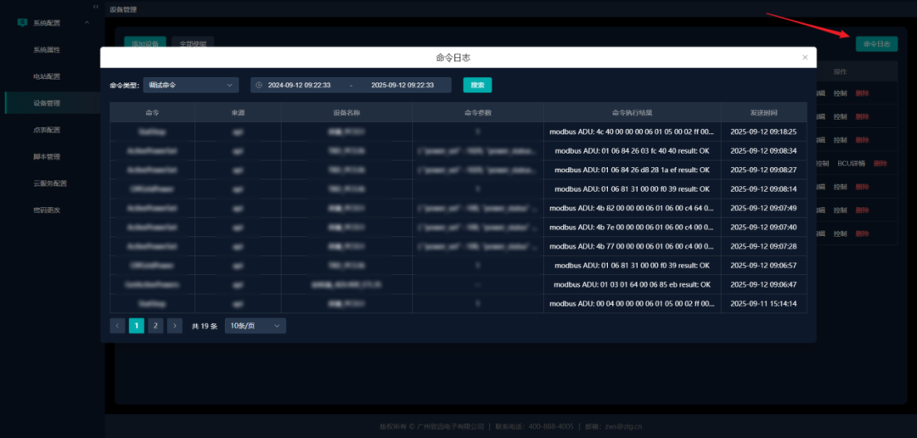Open 云服务配置 in the sidebar

click(50, 183)
